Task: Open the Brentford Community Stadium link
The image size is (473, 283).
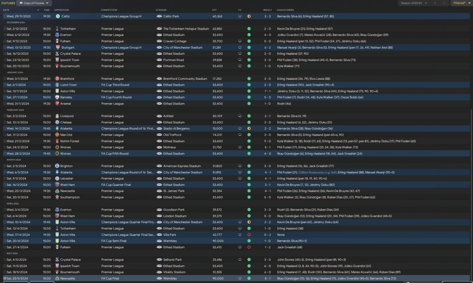Action: coord(185,79)
